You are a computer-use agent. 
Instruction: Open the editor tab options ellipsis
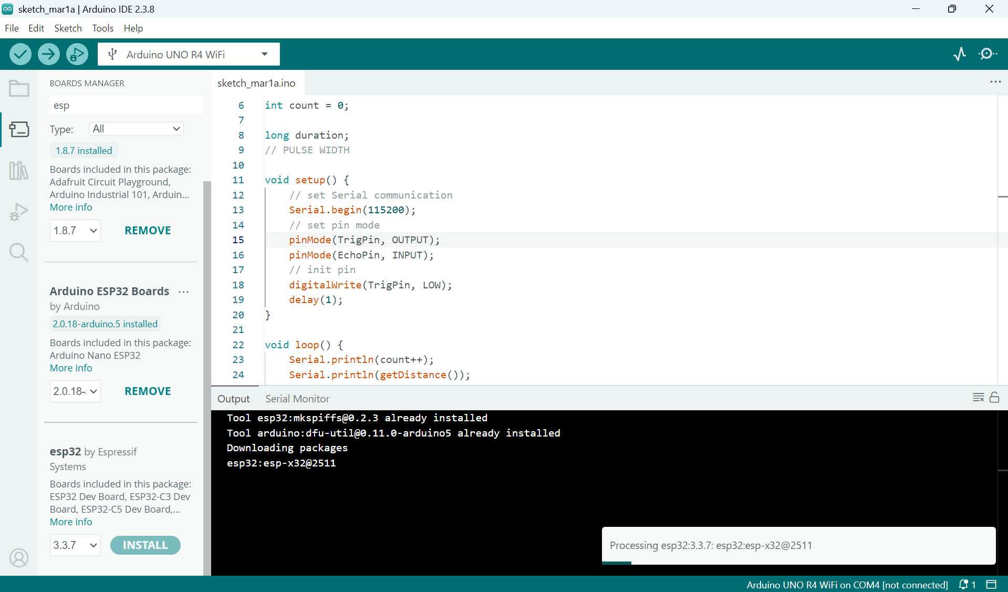click(995, 82)
